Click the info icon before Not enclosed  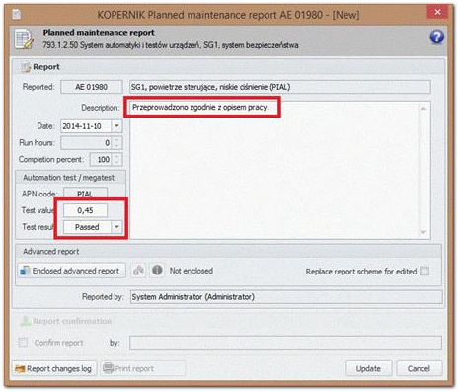click(157, 271)
